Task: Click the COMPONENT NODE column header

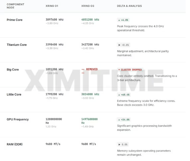Action: click(x=15, y=6)
